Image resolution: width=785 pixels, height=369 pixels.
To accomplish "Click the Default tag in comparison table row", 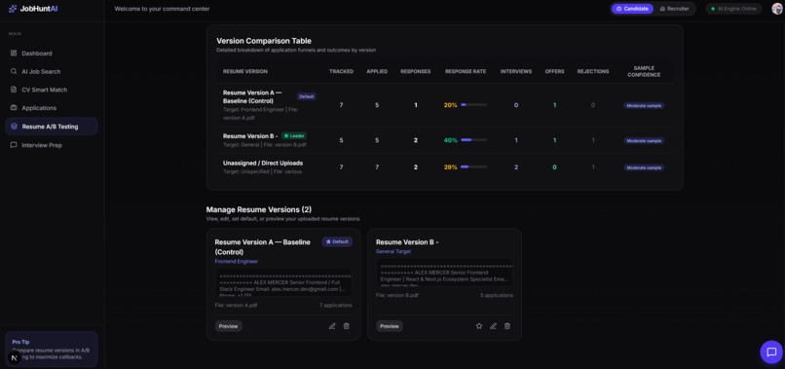I will 307,96.
